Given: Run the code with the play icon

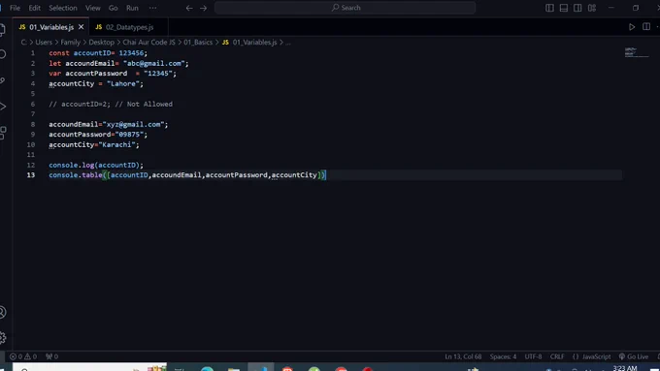Looking at the screenshot, I should click(632, 27).
